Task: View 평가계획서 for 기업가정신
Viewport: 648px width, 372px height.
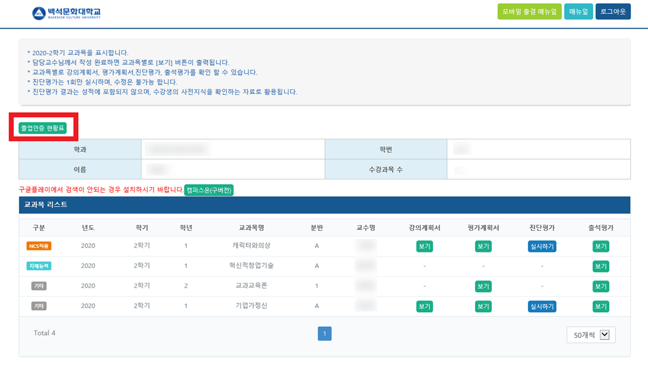Action: pyautogui.click(x=483, y=306)
